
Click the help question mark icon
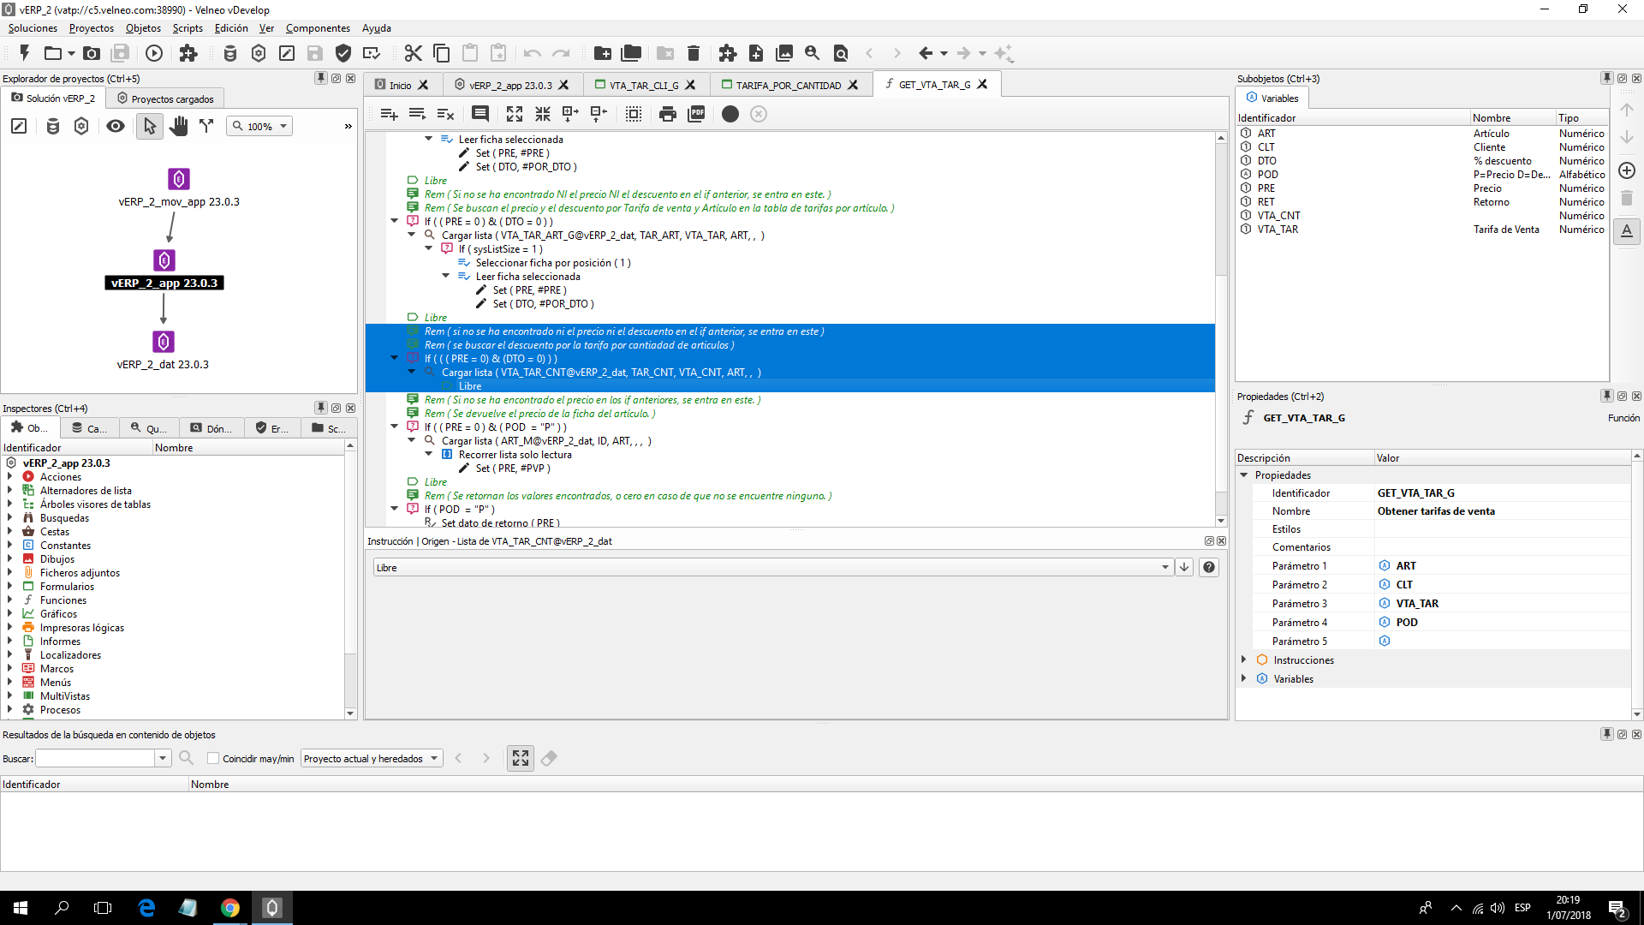point(1208,567)
